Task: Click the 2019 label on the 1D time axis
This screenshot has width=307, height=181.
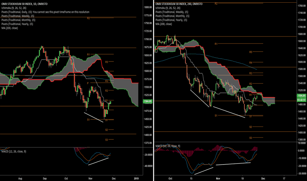Action: [x=136, y=178]
